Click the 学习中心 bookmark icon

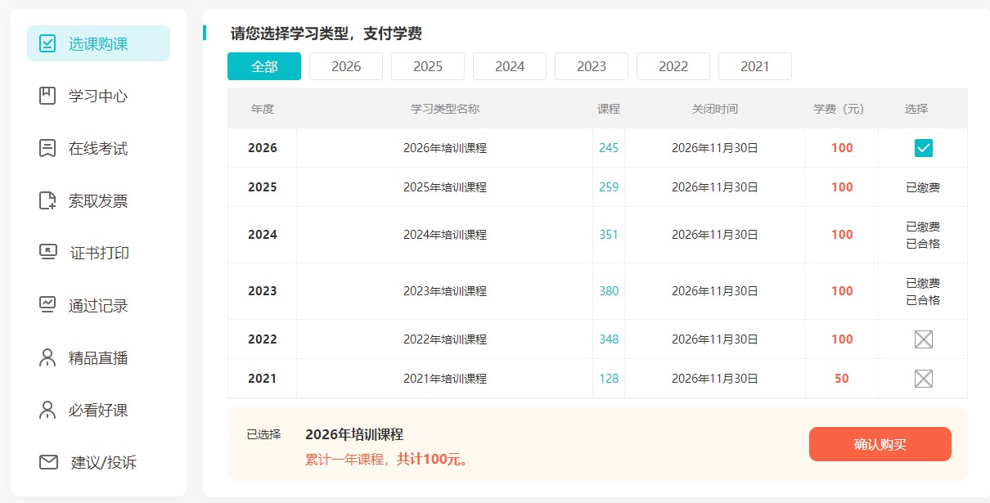[x=48, y=96]
